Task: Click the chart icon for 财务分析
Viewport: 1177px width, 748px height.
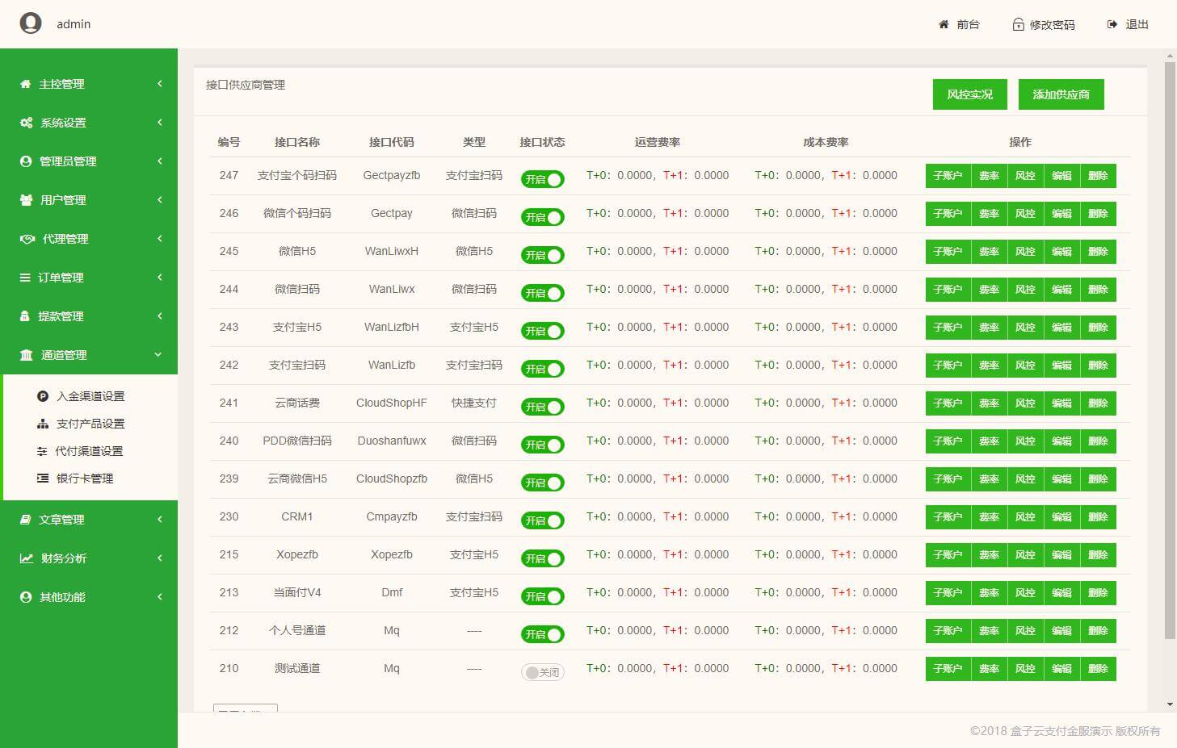Action: click(27, 558)
